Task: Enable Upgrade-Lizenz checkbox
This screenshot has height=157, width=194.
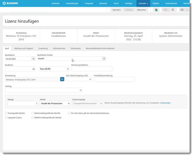Action: [6, 117]
